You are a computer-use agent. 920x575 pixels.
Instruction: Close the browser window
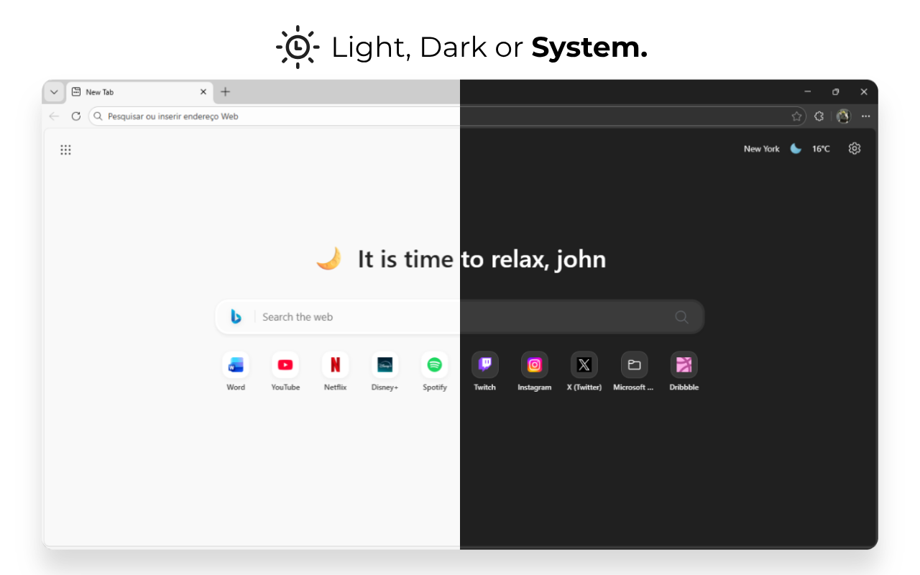coord(864,92)
